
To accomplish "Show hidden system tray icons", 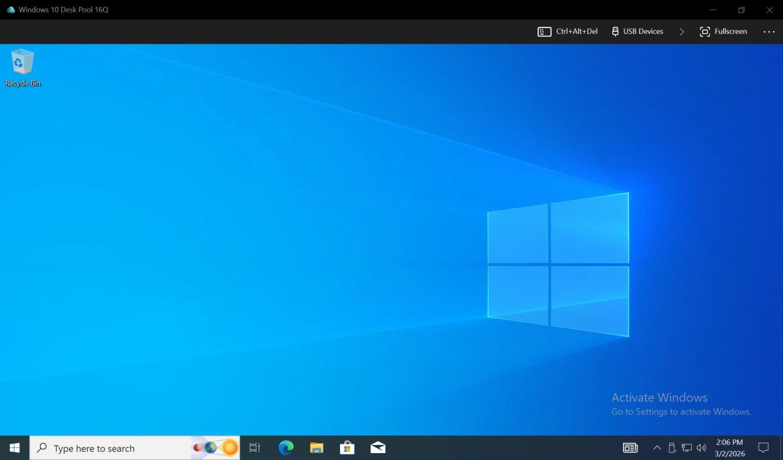I will coord(657,448).
